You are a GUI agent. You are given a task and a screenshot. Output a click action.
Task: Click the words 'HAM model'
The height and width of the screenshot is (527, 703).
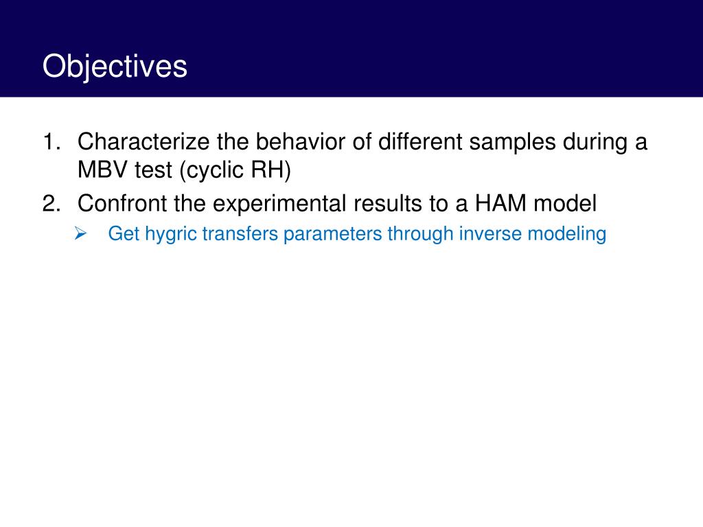pos(535,203)
